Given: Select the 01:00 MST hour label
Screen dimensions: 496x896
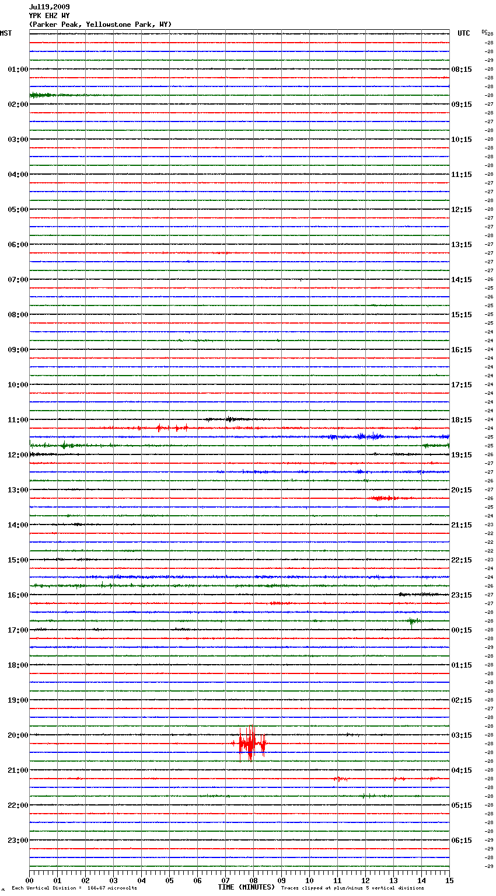Looking at the screenshot, I should point(18,70).
